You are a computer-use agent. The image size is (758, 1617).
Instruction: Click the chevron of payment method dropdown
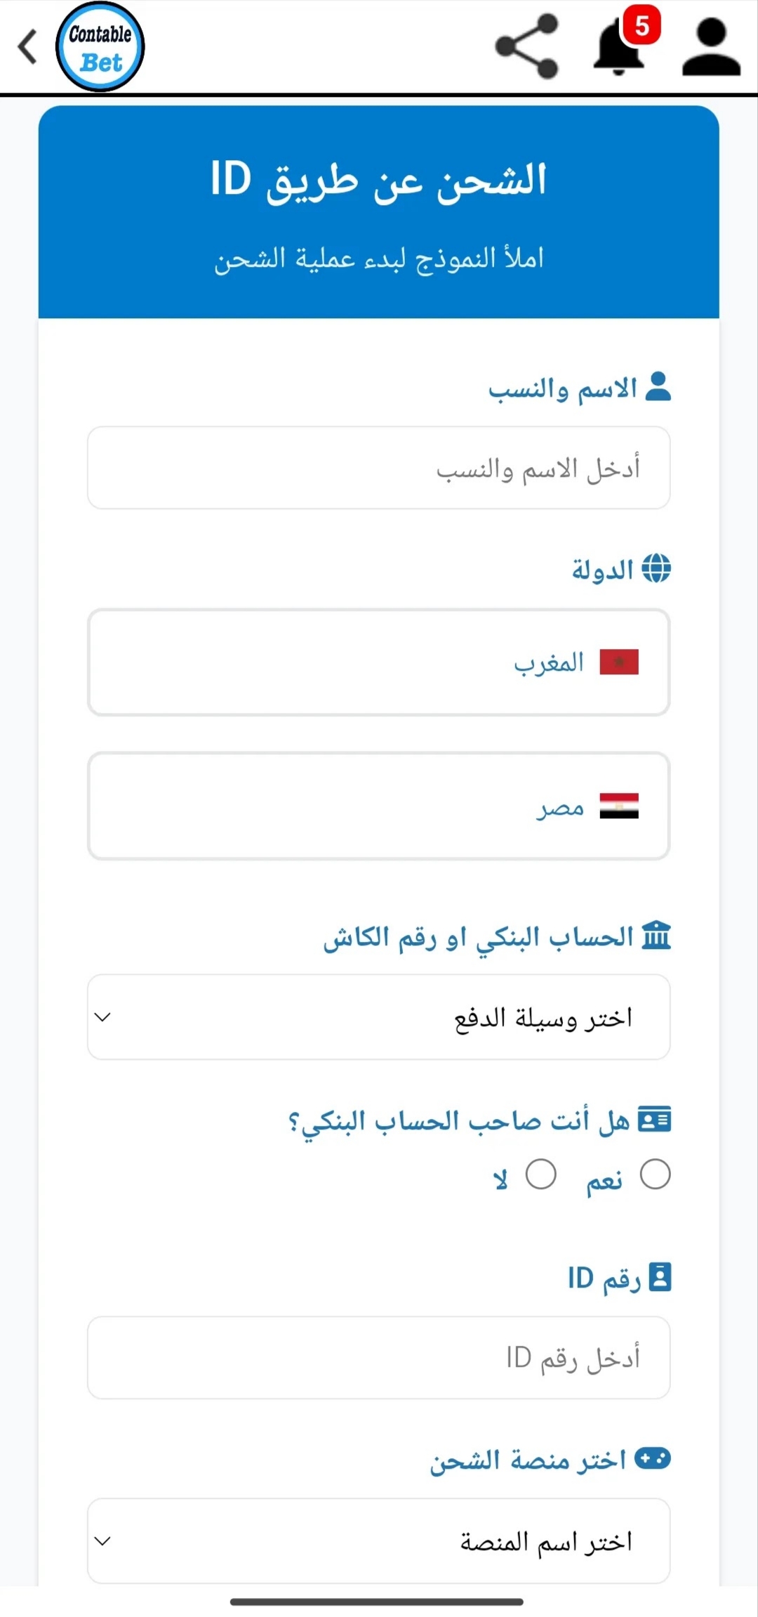coord(102,1017)
